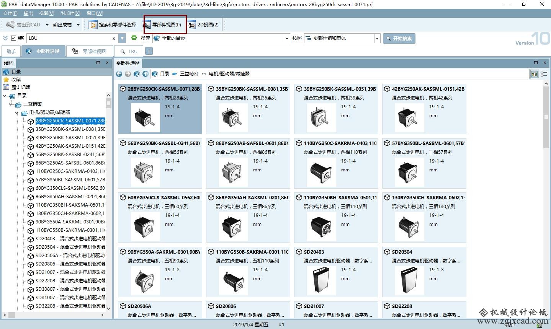The width and height of the screenshot is (551, 329).
Task: Click the green plus add search icon
Action: (134, 38)
